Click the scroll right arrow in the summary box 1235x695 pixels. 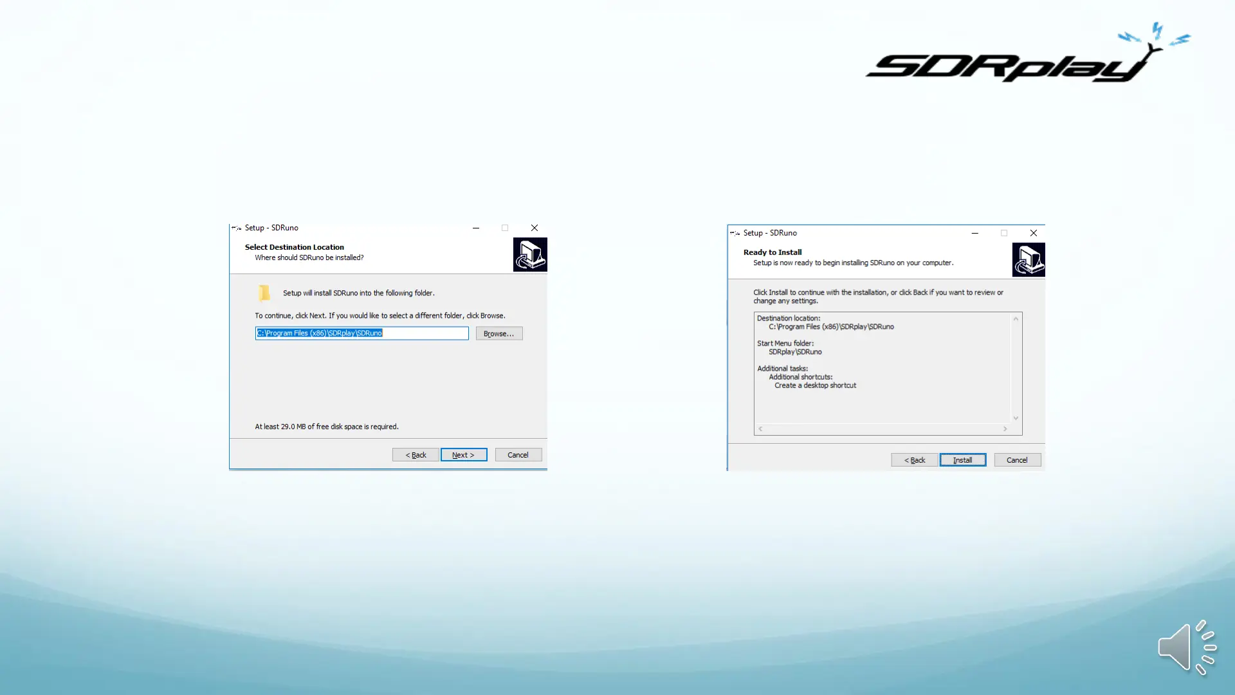(1005, 429)
